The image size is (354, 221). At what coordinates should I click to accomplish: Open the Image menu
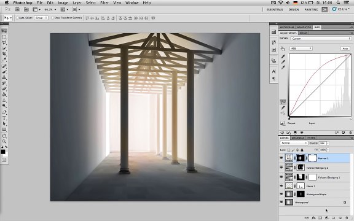pos(63,2)
